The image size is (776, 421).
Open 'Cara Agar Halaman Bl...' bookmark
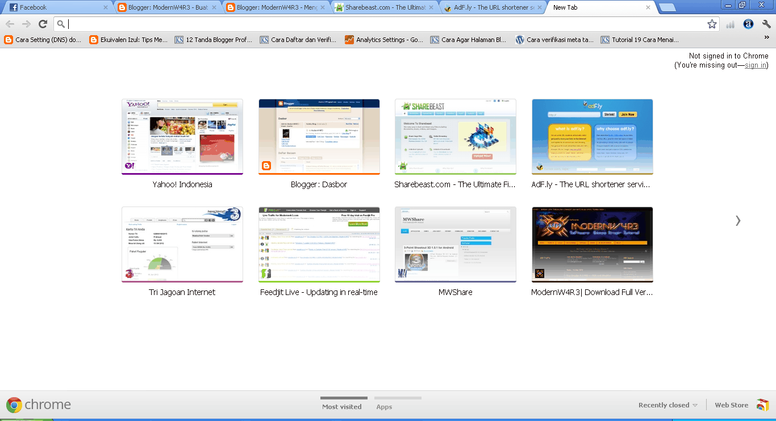click(469, 40)
